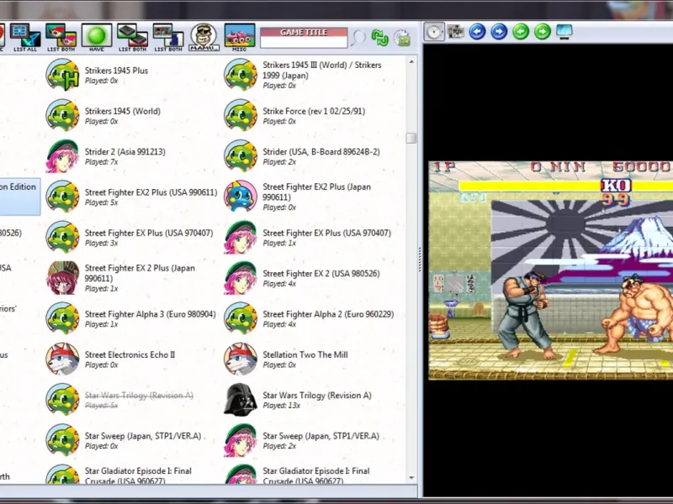Click the dragon icon with H beside Strikers 1945 Plus

[62, 75]
